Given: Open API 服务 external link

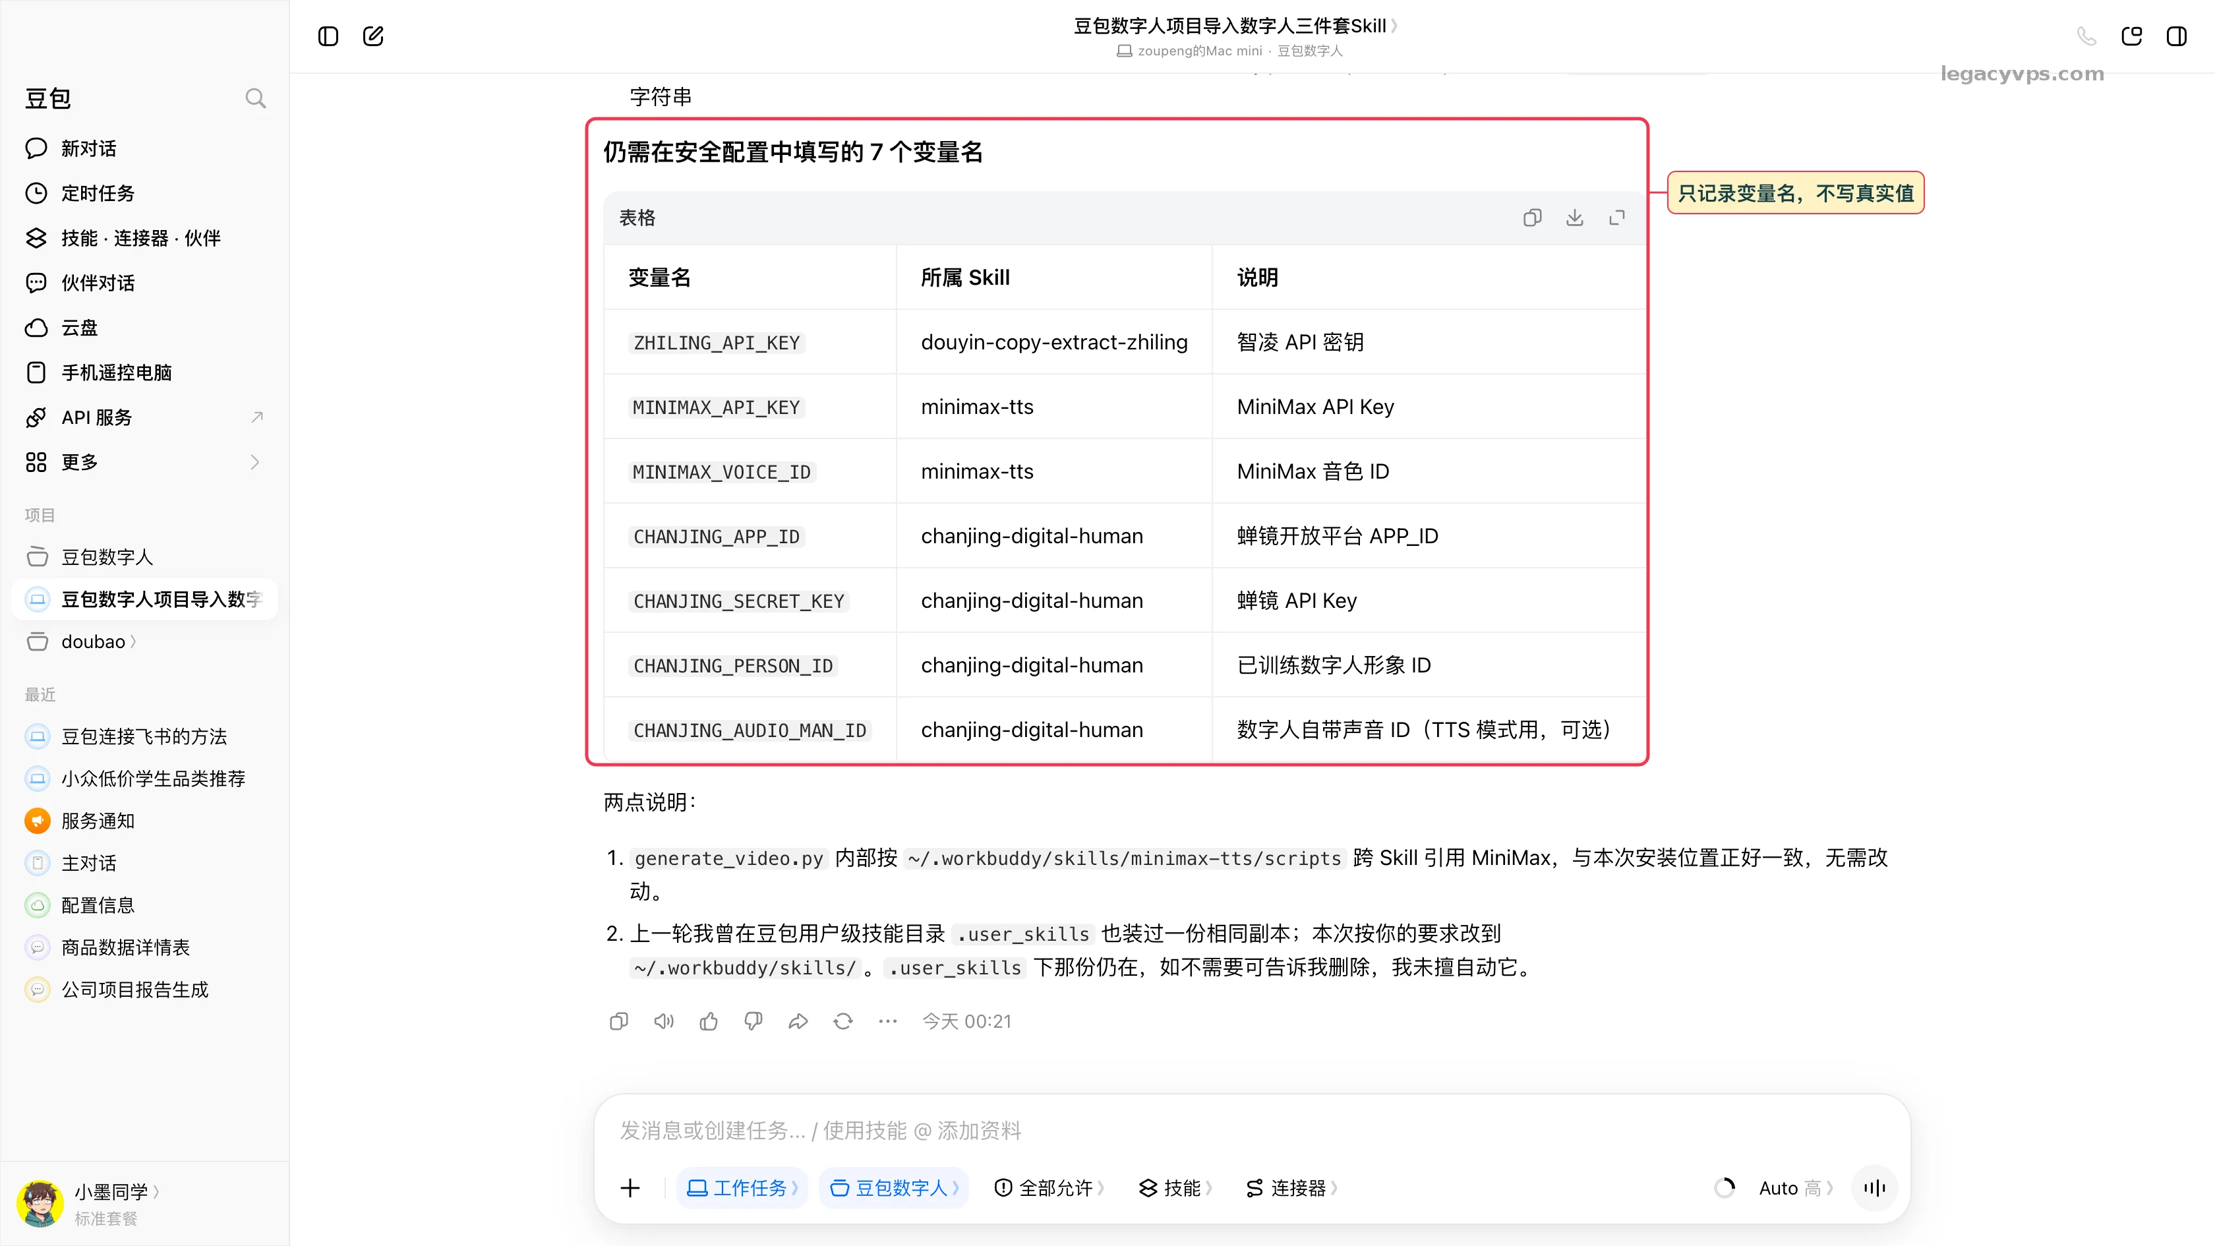Looking at the screenshot, I should pos(144,417).
